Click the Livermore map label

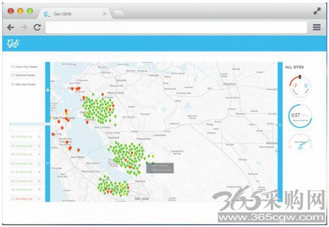[x=159, y=135]
